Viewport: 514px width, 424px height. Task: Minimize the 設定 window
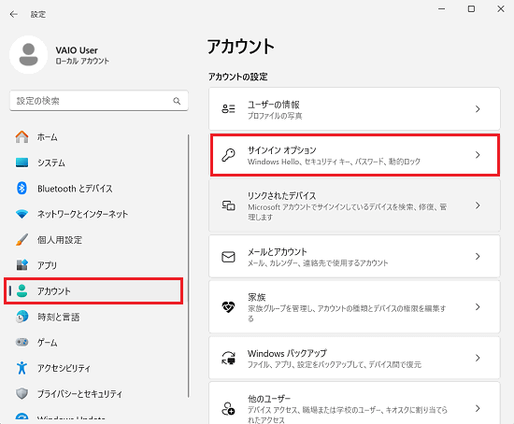click(441, 8)
